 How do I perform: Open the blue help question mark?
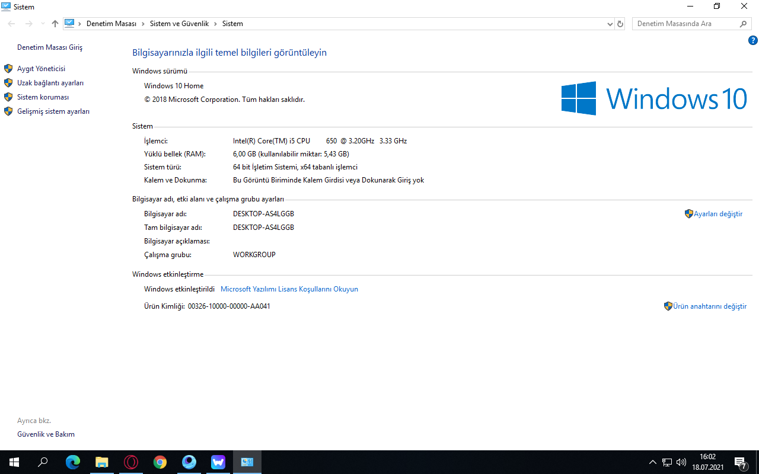pos(753,41)
